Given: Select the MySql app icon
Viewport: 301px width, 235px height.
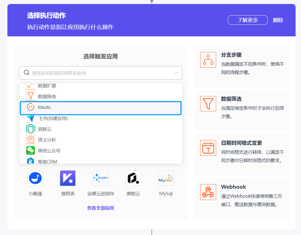Looking at the screenshot, I should pos(166,178).
